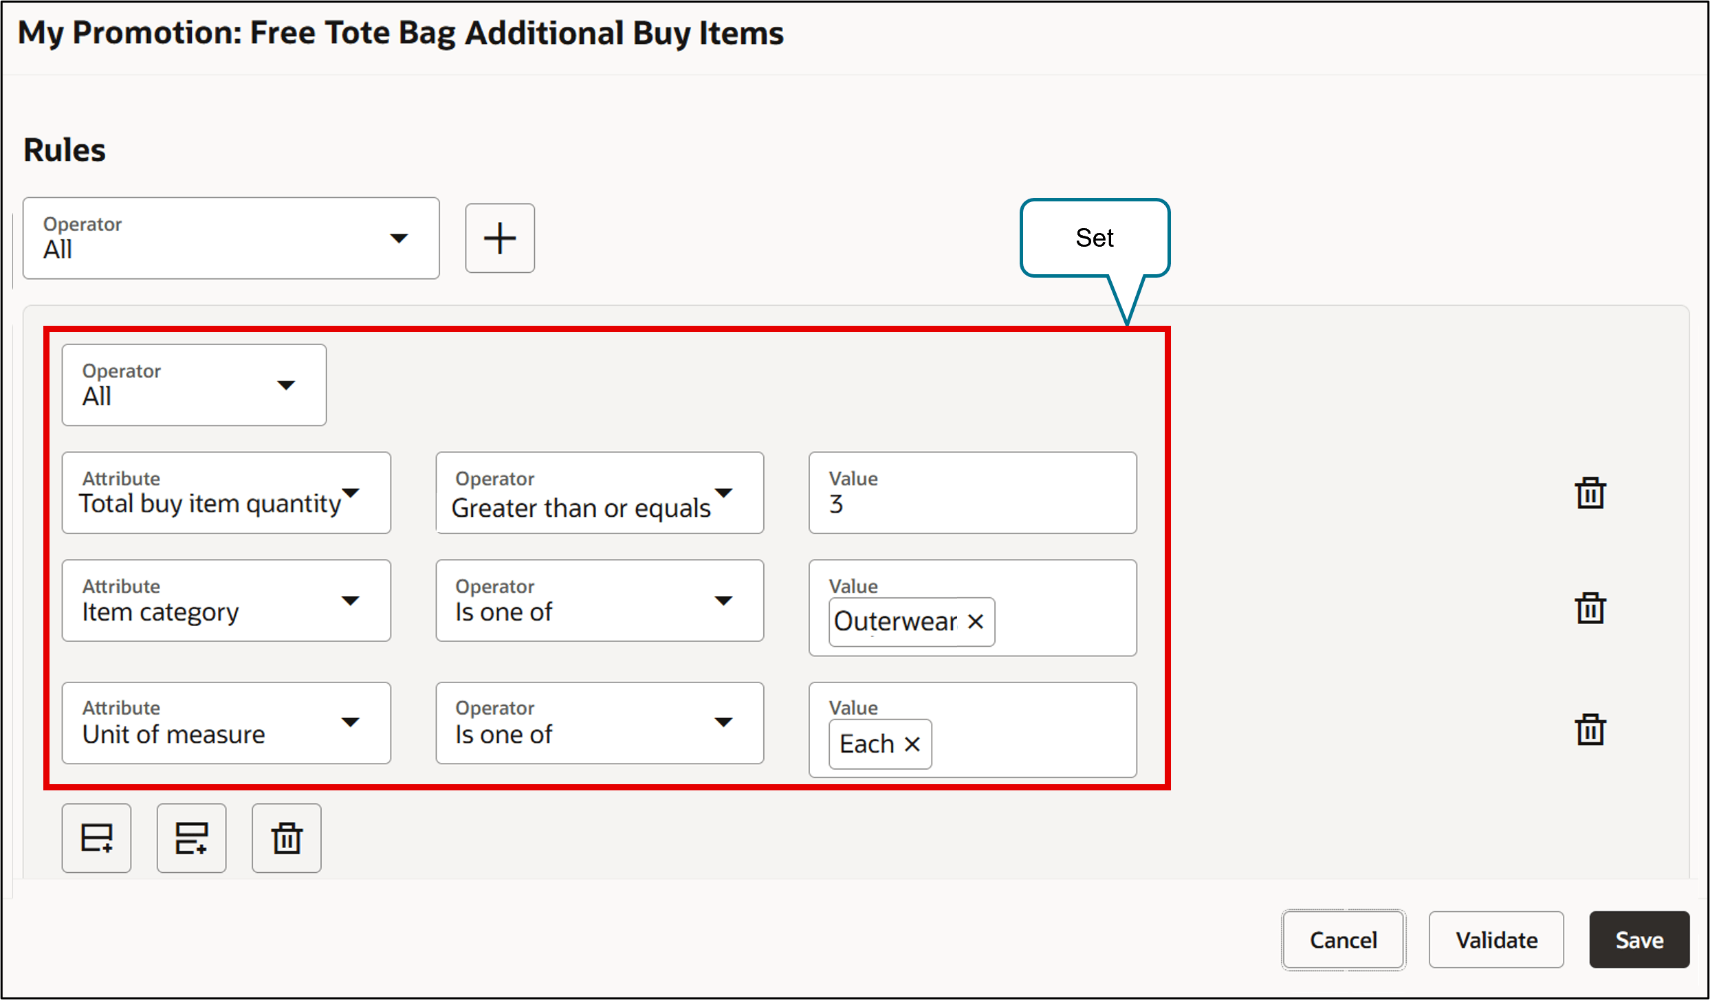Click the Save button
1710x1000 pixels.
pyautogui.click(x=1638, y=940)
